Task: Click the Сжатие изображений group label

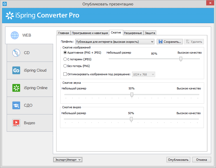Action: (77, 47)
